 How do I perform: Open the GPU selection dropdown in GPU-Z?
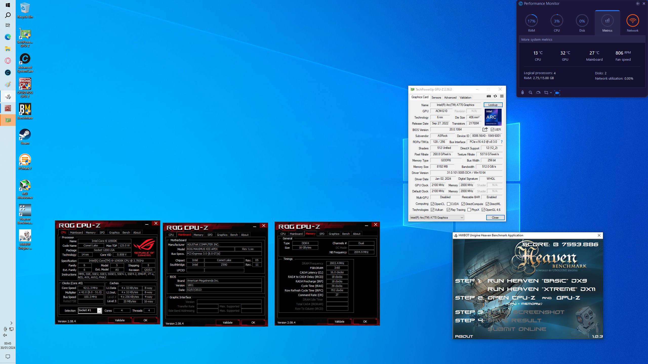point(437,218)
